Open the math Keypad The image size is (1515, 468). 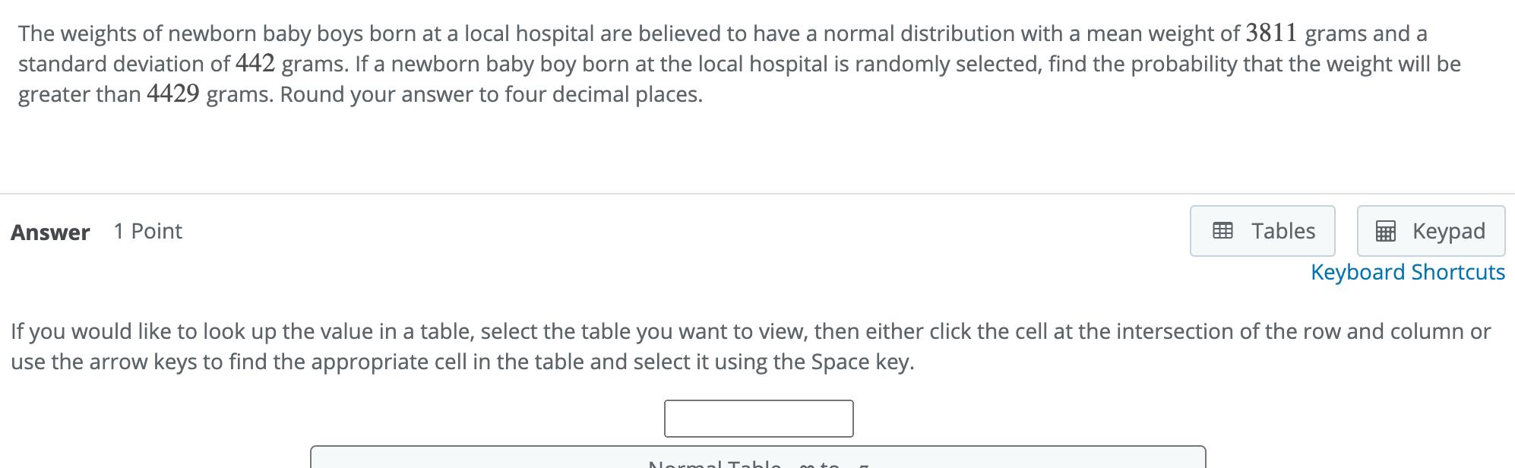[1431, 231]
